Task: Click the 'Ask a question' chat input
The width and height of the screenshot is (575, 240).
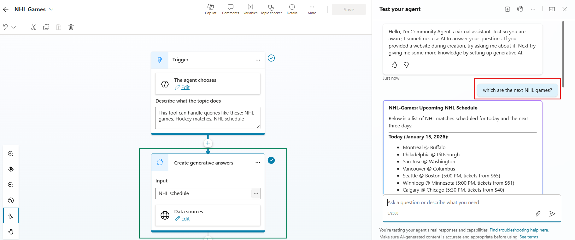Action: pyautogui.click(x=472, y=203)
